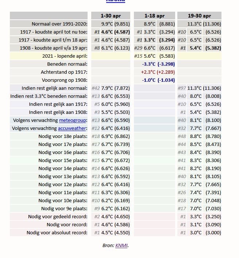The width and height of the screenshot is (239, 258).
Task: Click the Nodig voor record row label
Action: click(x=67, y=224)
